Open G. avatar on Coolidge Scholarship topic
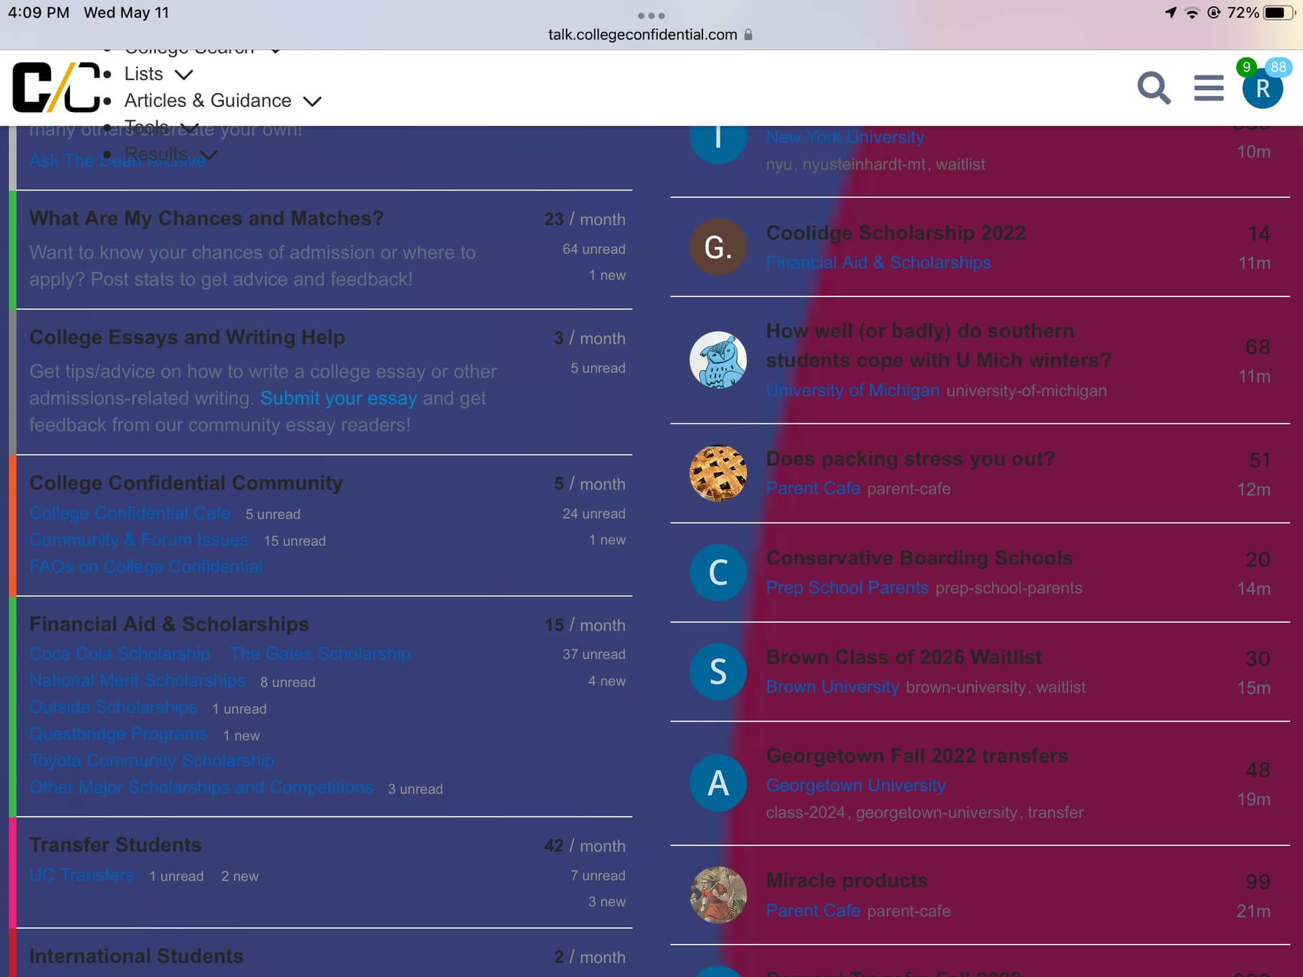Image resolution: width=1303 pixels, height=977 pixels. click(x=718, y=247)
